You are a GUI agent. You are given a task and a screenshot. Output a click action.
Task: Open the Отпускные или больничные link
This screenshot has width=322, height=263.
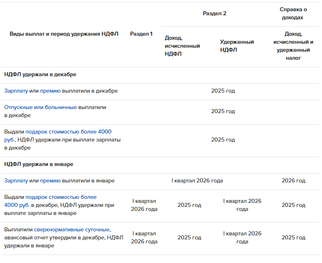pyautogui.click(x=40, y=107)
